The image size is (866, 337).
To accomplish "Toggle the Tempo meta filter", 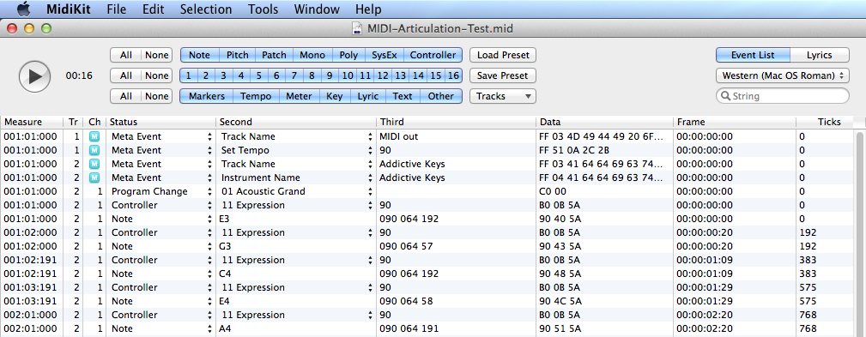I will (x=256, y=96).
